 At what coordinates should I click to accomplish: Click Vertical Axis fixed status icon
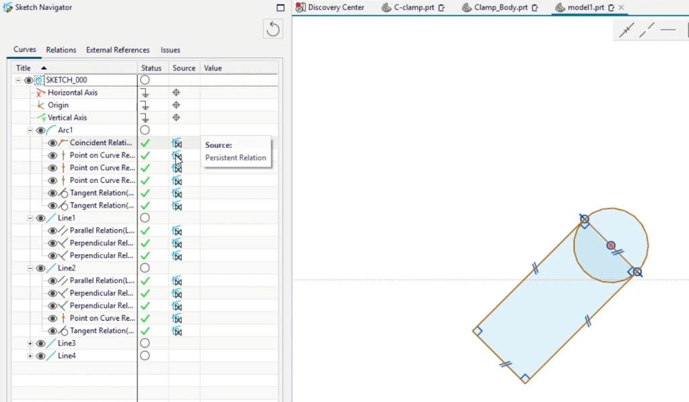click(x=145, y=118)
